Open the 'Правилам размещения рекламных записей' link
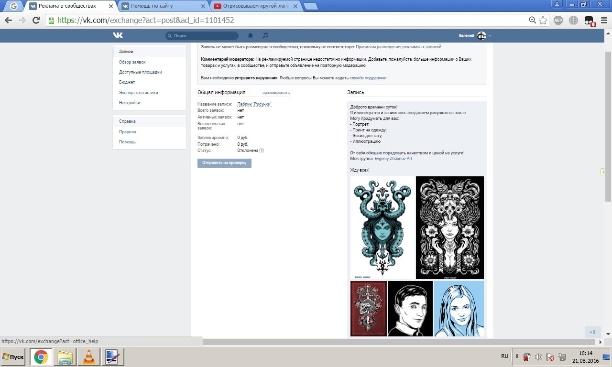 tap(399, 47)
